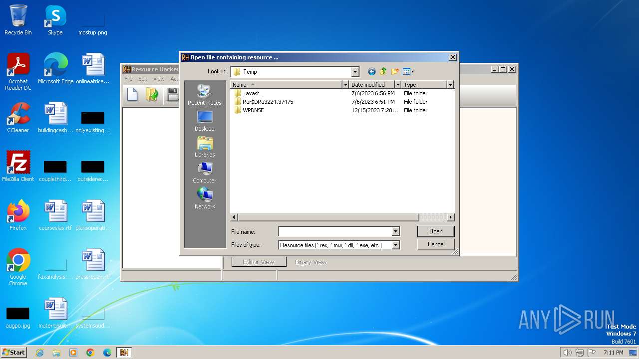Select plansoperati document on desktop
This screenshot has height=359, width=639.
click(x=93, y=215)
